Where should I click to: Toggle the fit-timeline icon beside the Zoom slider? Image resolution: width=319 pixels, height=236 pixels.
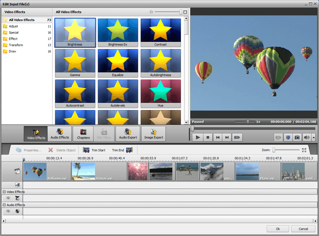click(x=304, y=150)
